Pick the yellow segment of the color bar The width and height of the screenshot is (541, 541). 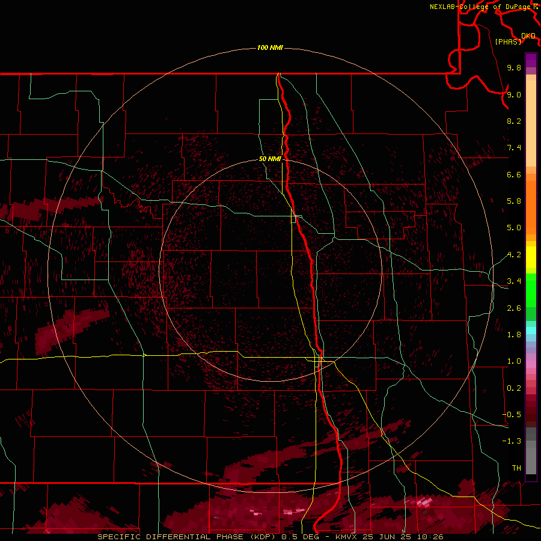point(531,257)
